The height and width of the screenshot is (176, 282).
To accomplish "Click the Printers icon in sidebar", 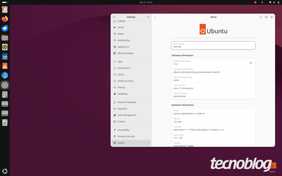I will (115, 122).
